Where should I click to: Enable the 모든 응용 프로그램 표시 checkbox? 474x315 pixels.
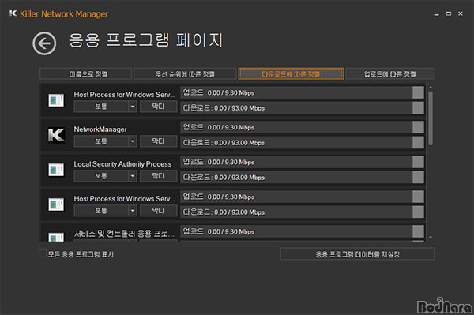(43, 253)
